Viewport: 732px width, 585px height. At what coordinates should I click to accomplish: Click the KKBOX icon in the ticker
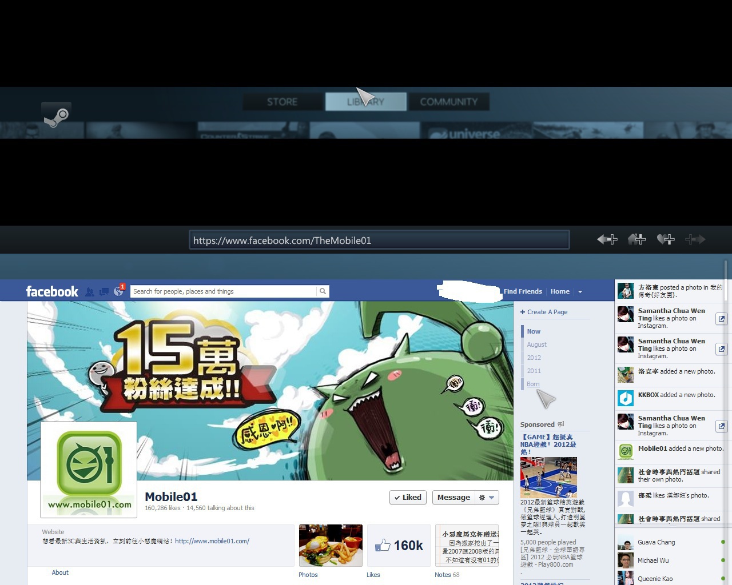(626, 398)
